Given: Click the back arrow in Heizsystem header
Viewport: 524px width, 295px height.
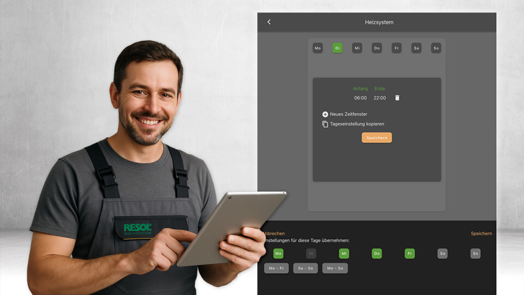Looking at the screenshot, I should pyautogui.click(x=269, y=22).
